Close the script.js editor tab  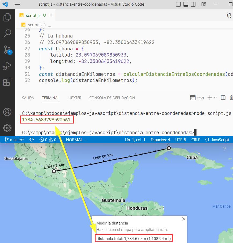point(50,15)
